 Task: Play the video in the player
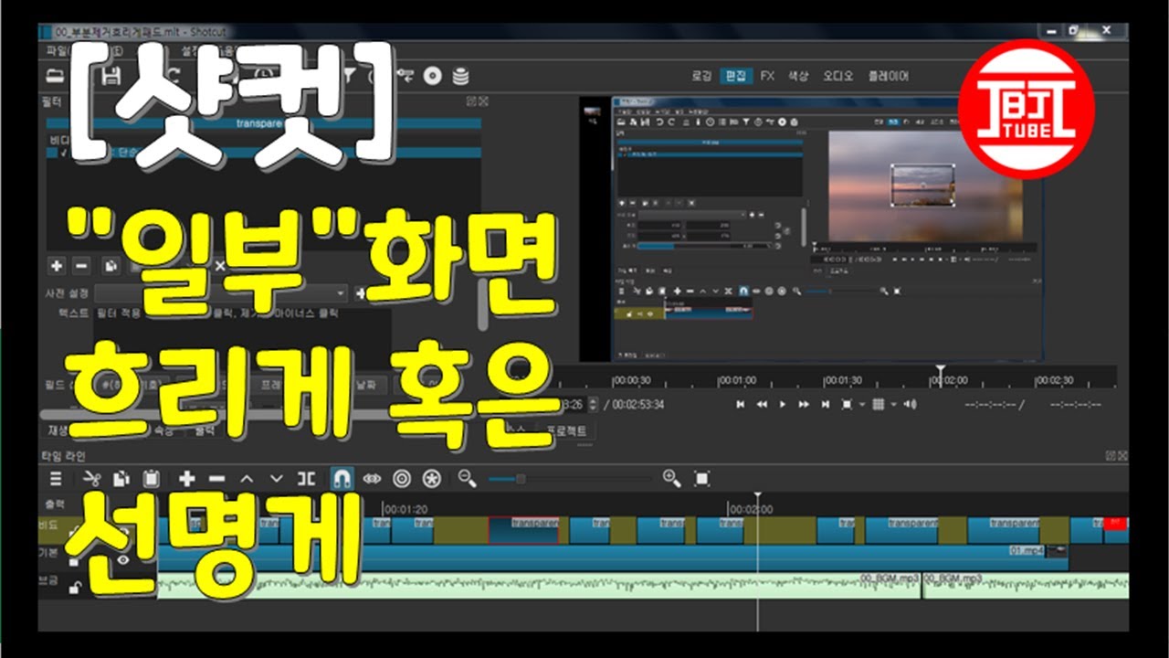[783, 404]
